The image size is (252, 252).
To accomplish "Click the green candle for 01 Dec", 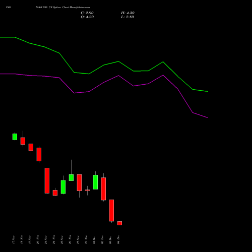I will [95, 182].
